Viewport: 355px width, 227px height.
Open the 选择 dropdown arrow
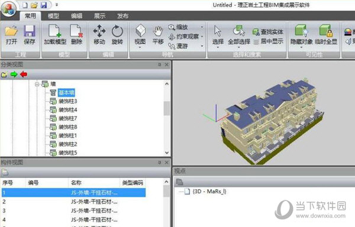(x=218, y=47)
